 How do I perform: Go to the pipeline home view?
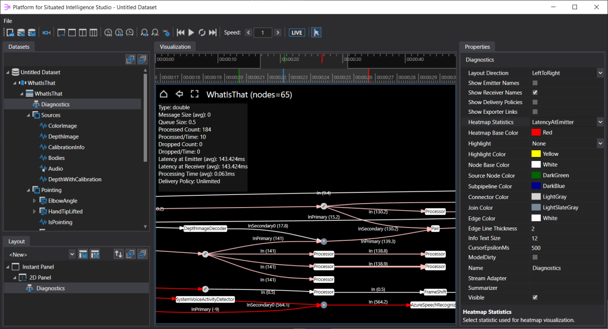click(x=164, y=94)
